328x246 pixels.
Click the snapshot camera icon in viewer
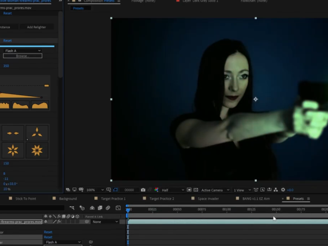pyautogui.click(x=143, y=190)
